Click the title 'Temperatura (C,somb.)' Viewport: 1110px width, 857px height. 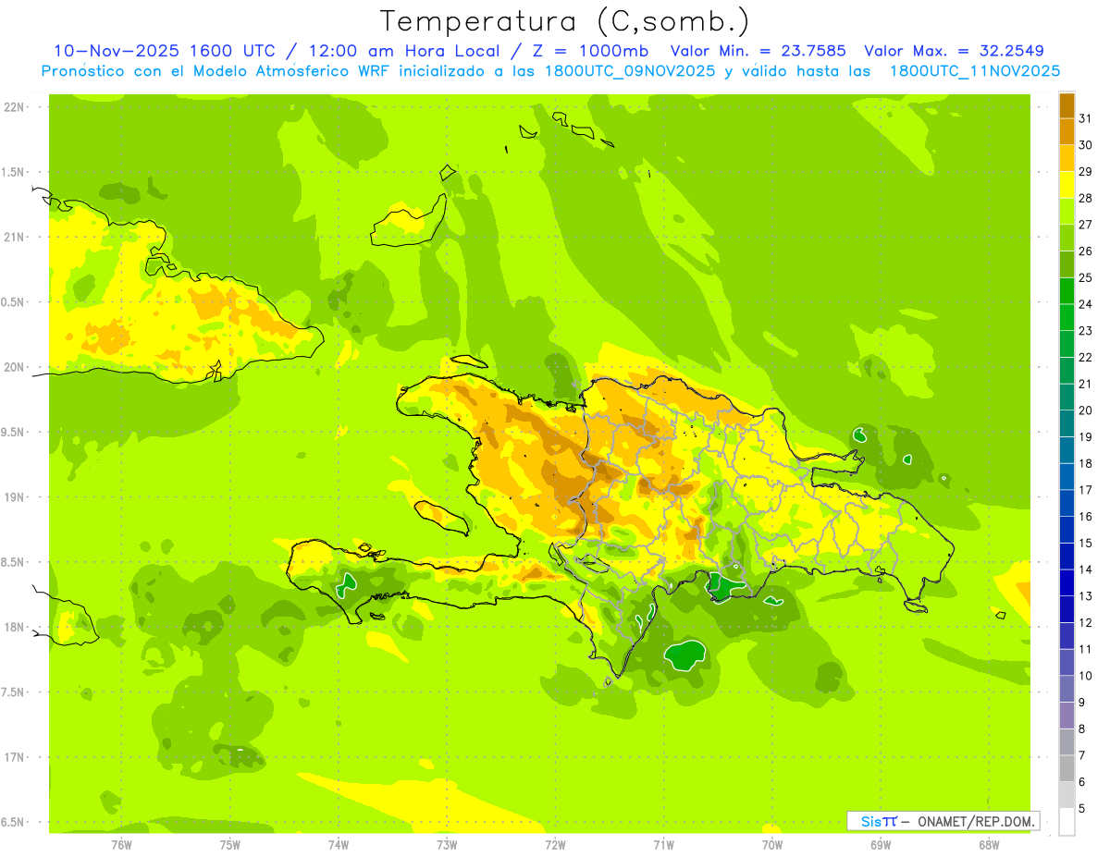[x=565, y=22]
